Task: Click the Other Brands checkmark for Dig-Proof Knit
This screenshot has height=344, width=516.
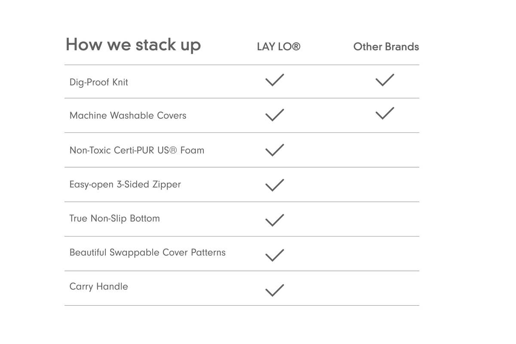Action: 385,80
